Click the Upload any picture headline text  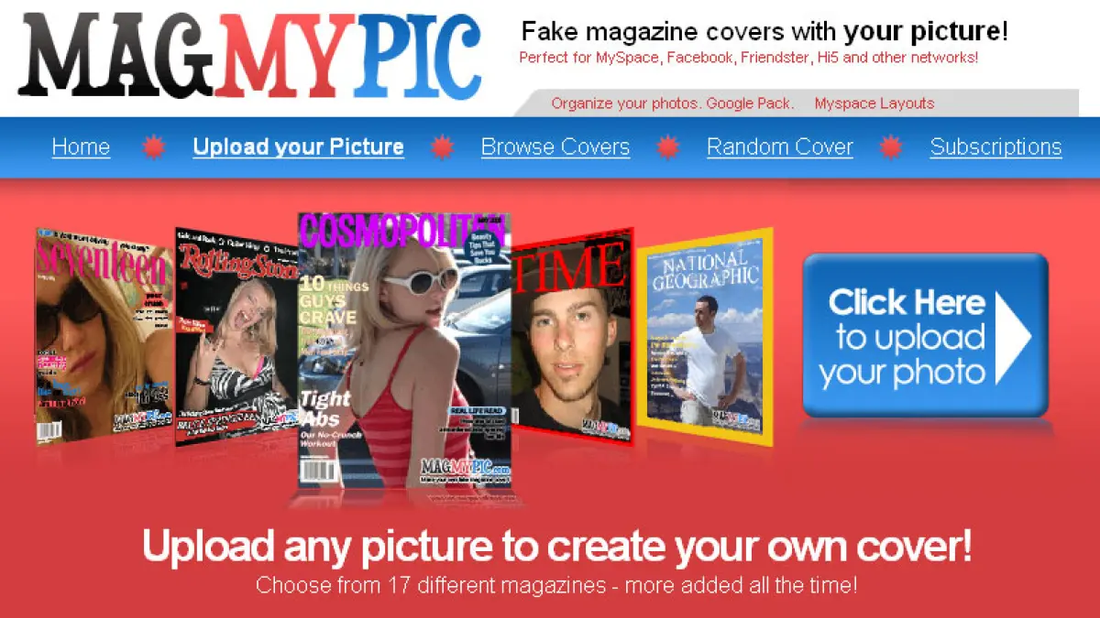pyautogui.click(x=557, y=547)
